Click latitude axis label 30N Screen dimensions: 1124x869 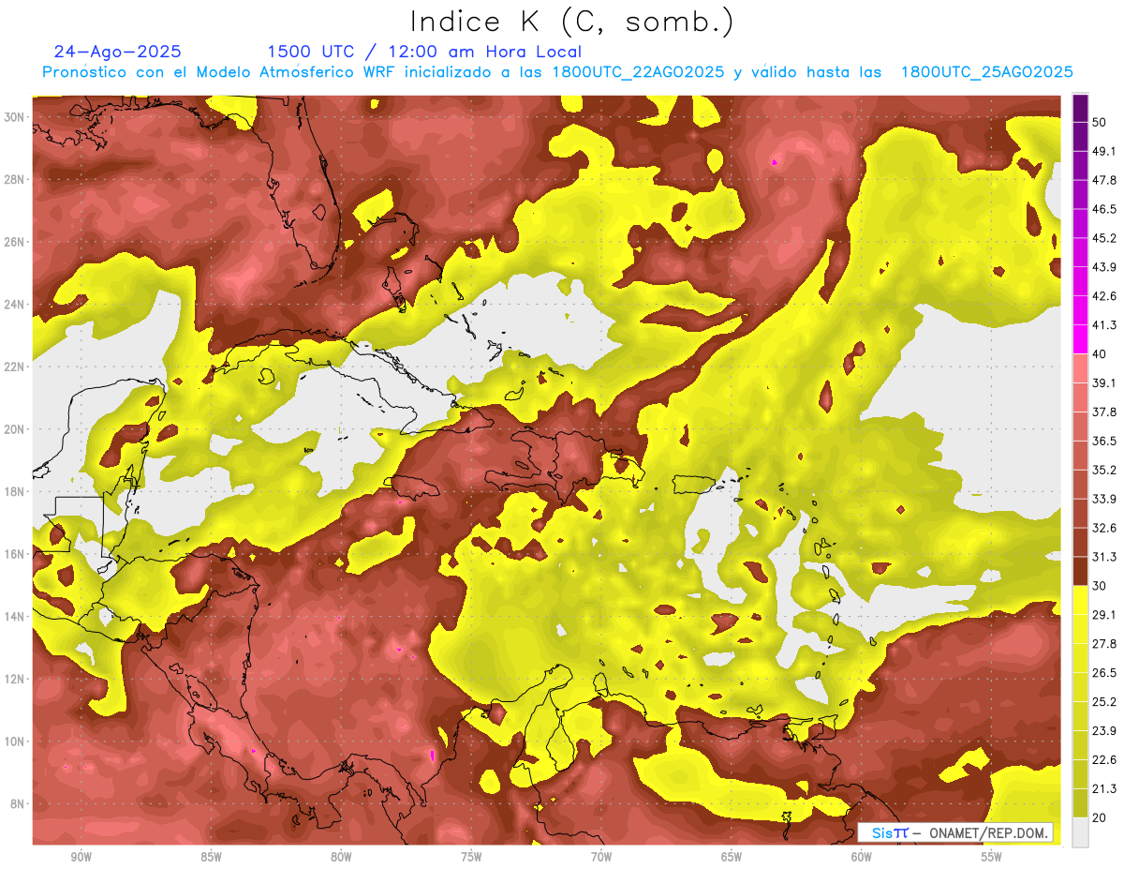[x=14, y=116]
